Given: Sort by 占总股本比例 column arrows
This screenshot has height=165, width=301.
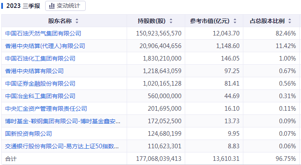Looking at the screenshot, I should point(290,21).
